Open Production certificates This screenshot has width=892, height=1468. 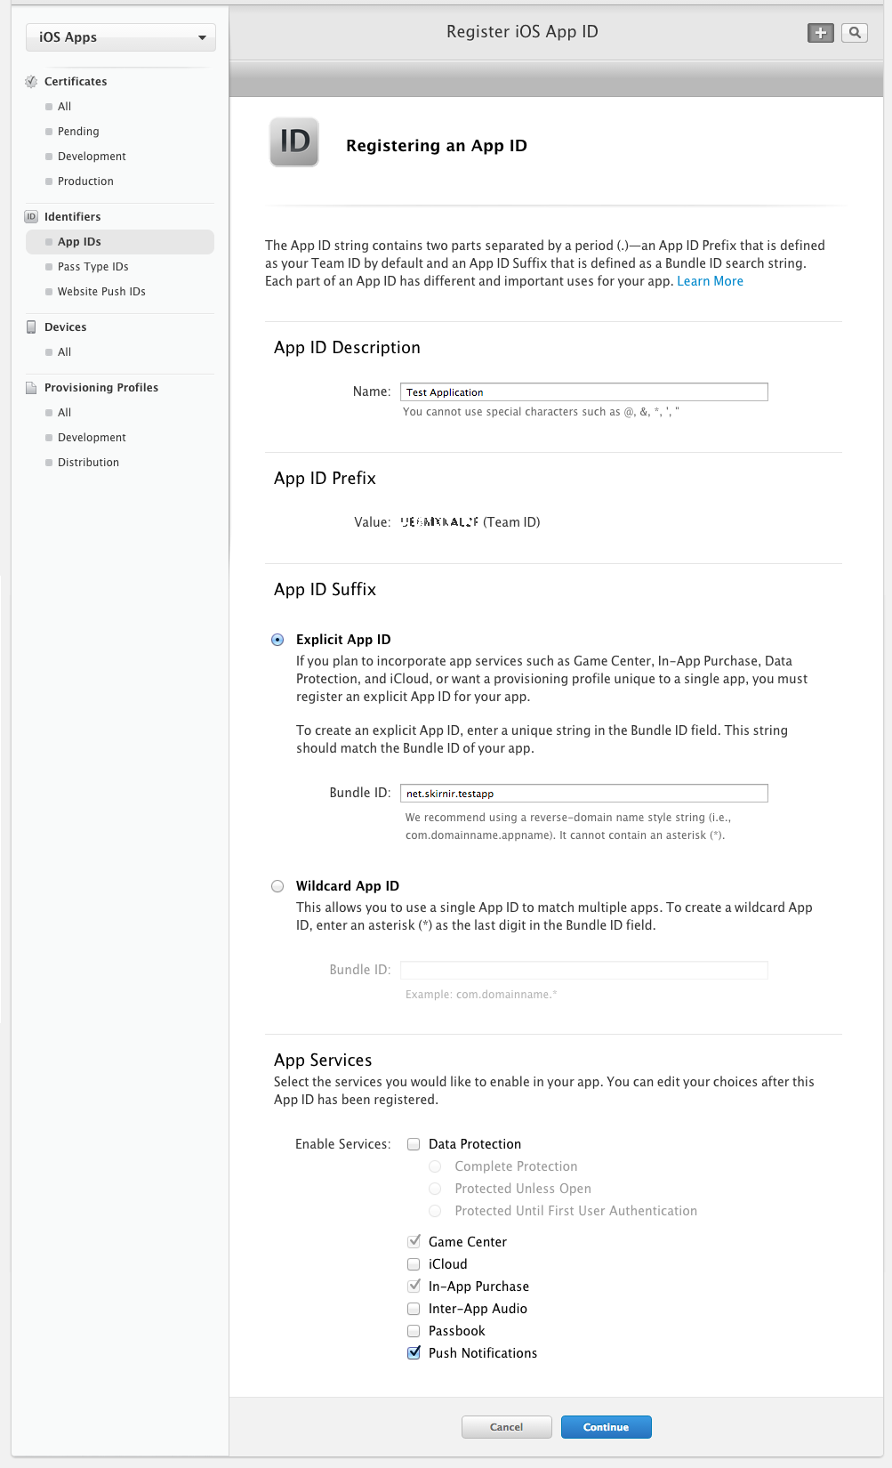tap(85, 181)
